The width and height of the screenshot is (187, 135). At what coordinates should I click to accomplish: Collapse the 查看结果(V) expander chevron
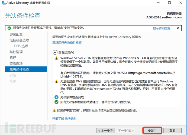click(55, 52)
